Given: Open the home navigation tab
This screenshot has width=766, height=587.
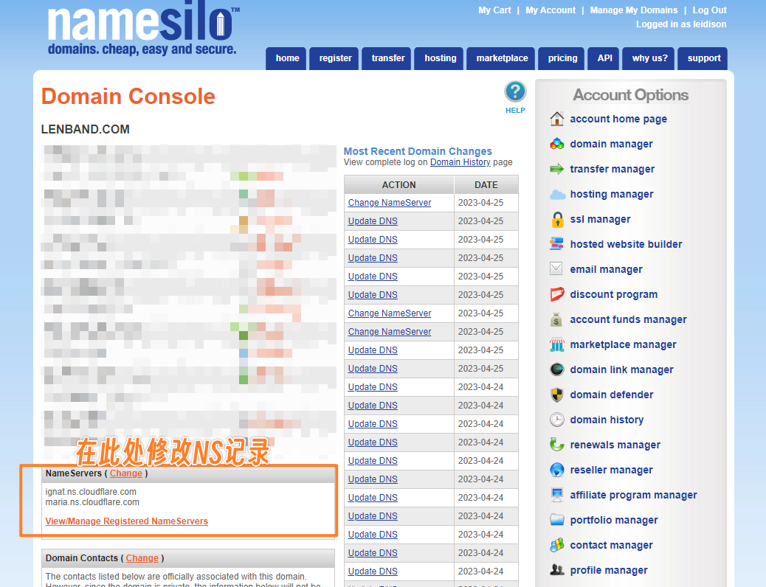Looking at the screenshot, I should (x=286, y=58).
